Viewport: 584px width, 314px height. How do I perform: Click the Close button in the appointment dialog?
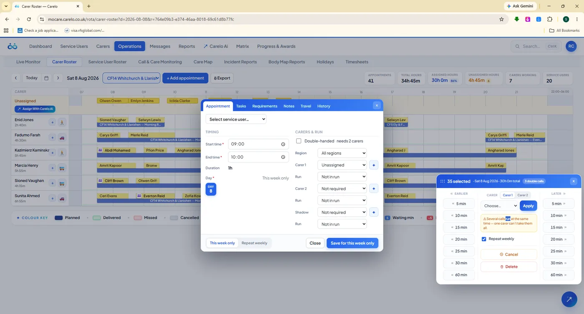(315, 243)
